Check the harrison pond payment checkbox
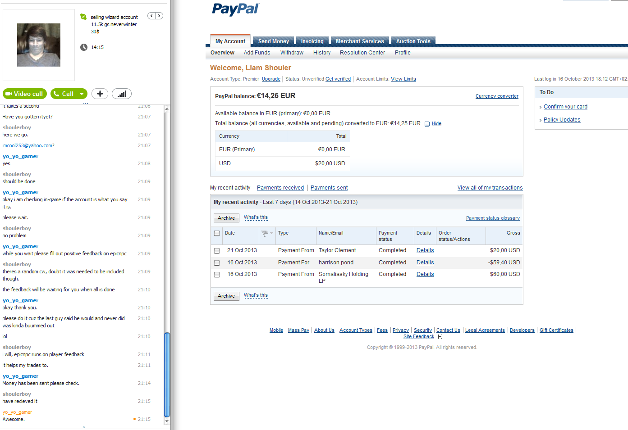The height and width of the screenshot is (430, 628). (217, 263)
